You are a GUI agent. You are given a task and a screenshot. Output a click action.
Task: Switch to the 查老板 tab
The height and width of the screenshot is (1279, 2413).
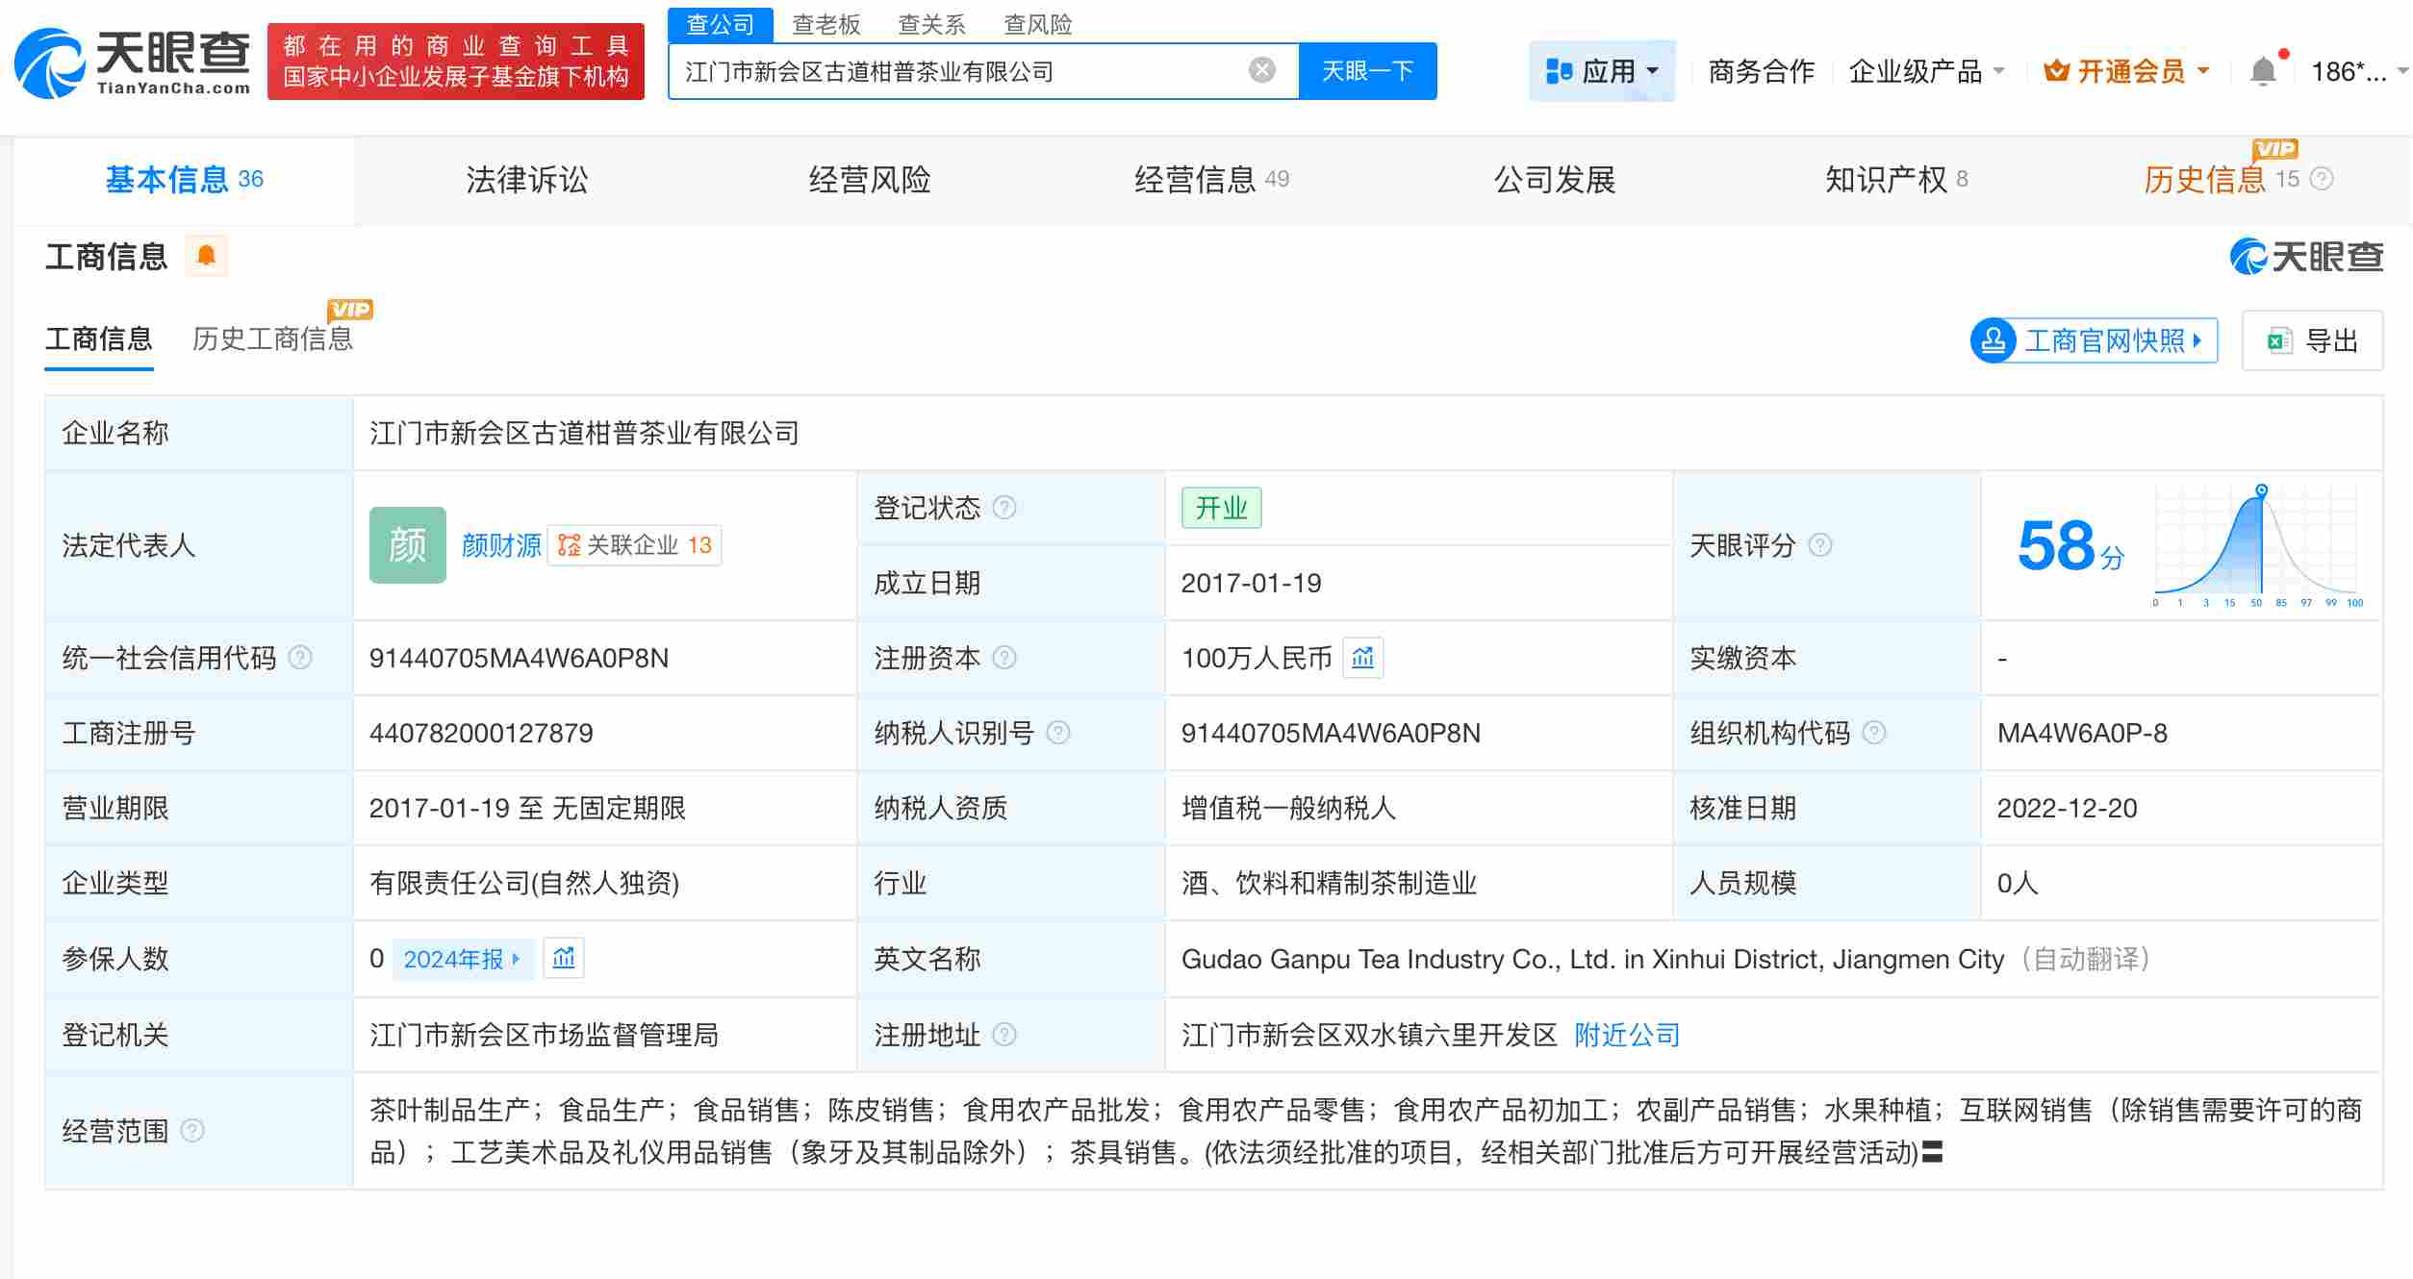827,24
